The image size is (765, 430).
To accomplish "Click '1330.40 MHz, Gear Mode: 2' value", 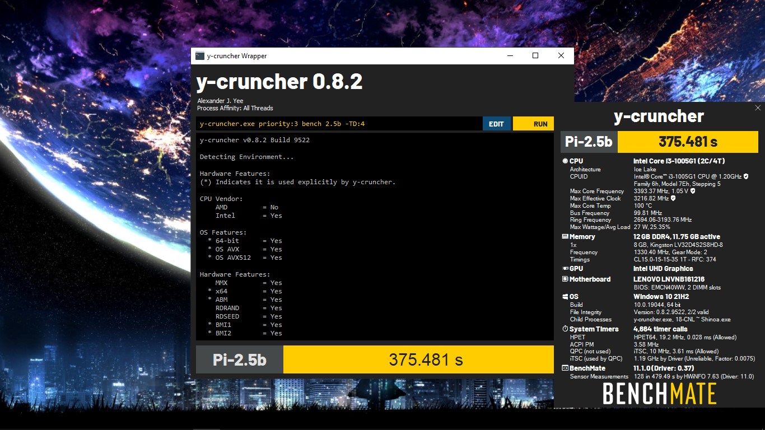I will coord(671,252).
